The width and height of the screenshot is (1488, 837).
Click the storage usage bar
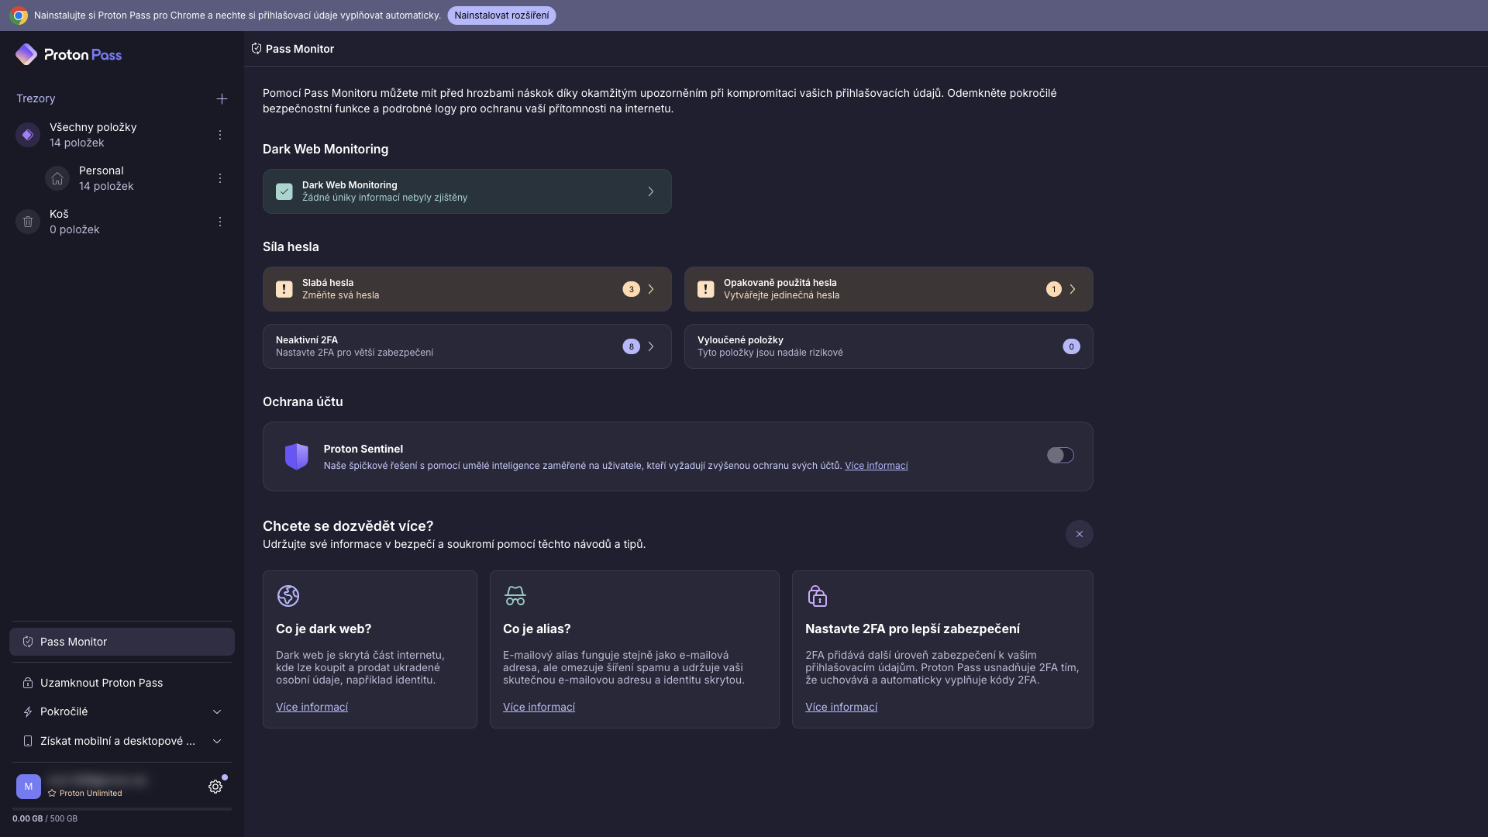122,809
